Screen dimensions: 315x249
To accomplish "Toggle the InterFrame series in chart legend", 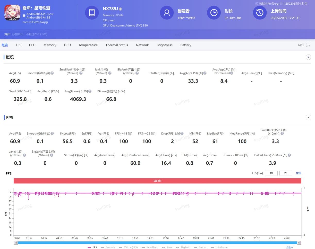I will point(219,247).
